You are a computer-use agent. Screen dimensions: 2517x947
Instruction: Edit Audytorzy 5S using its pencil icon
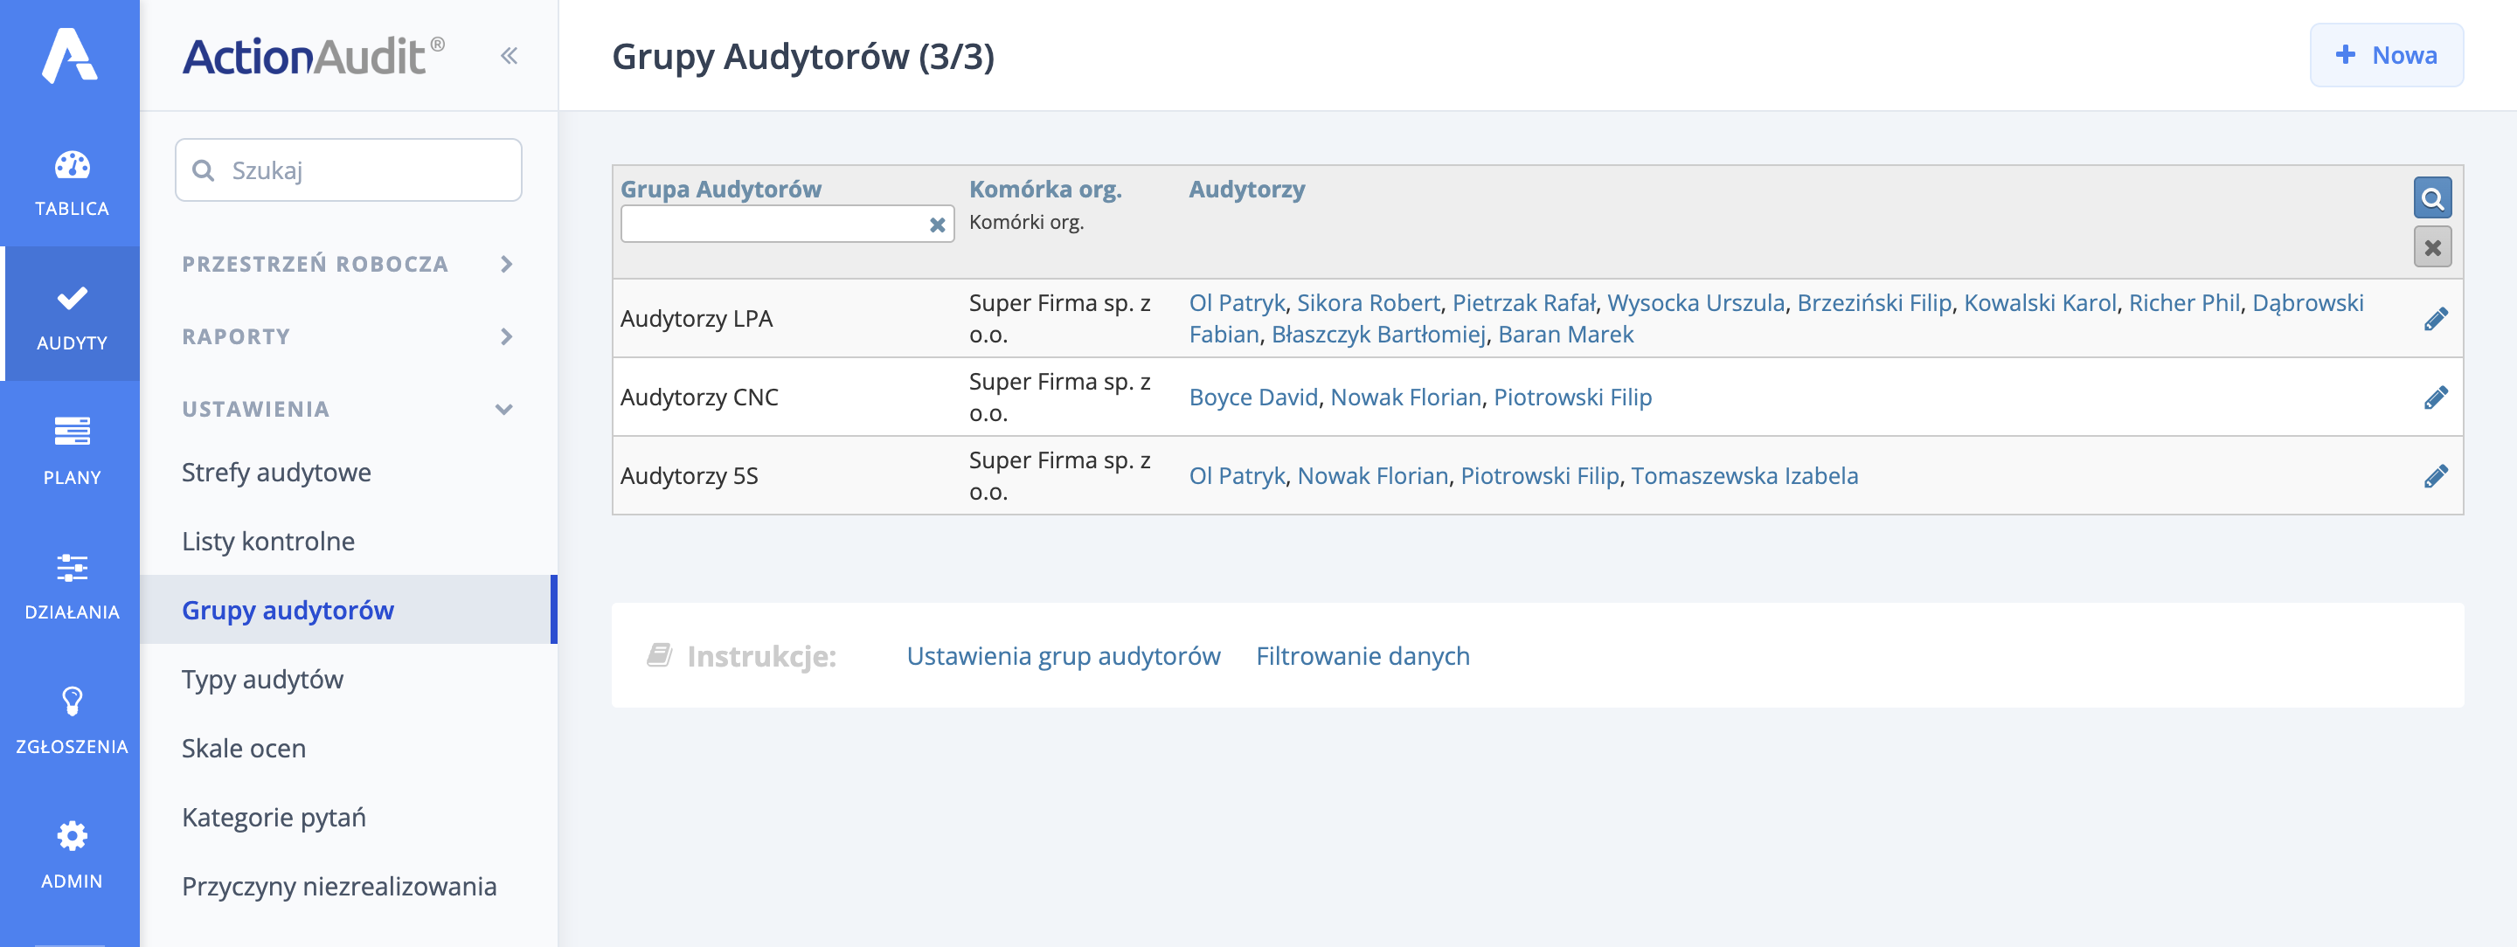click(x=2437, y=475)
